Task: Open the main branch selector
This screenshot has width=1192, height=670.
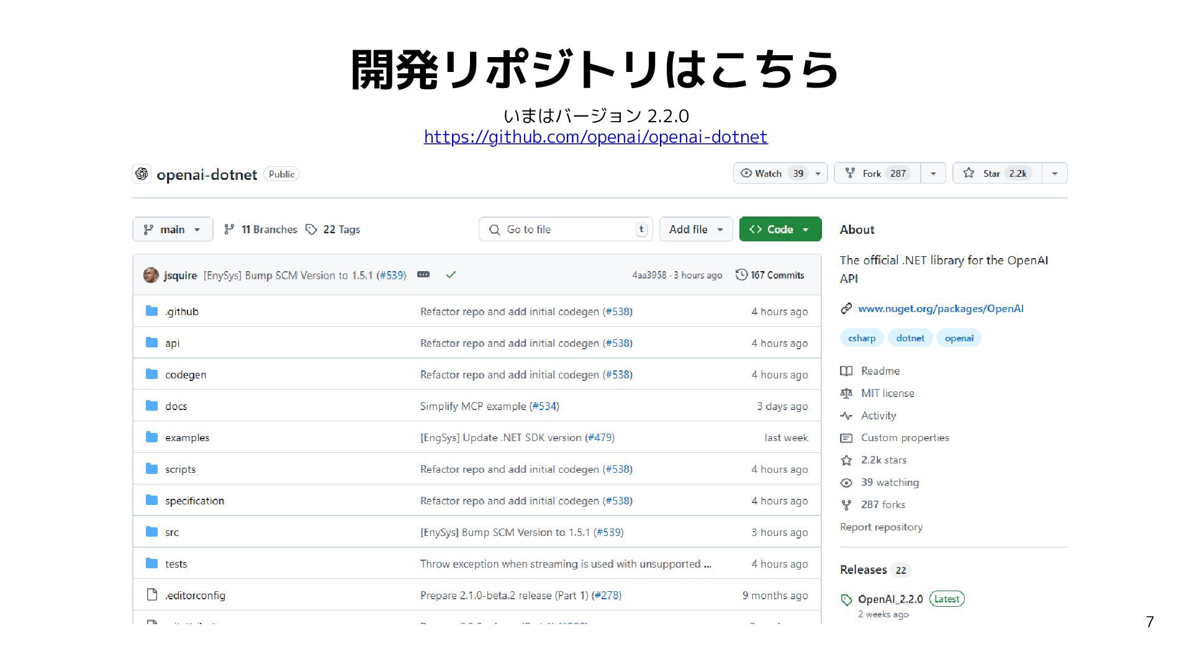Action: 173,230
